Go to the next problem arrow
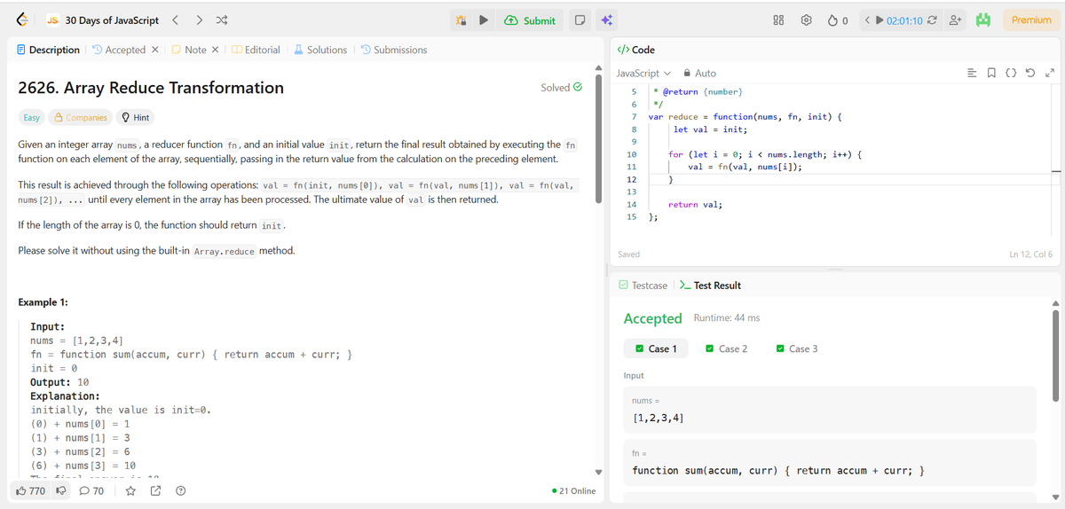 pos(200,20)
